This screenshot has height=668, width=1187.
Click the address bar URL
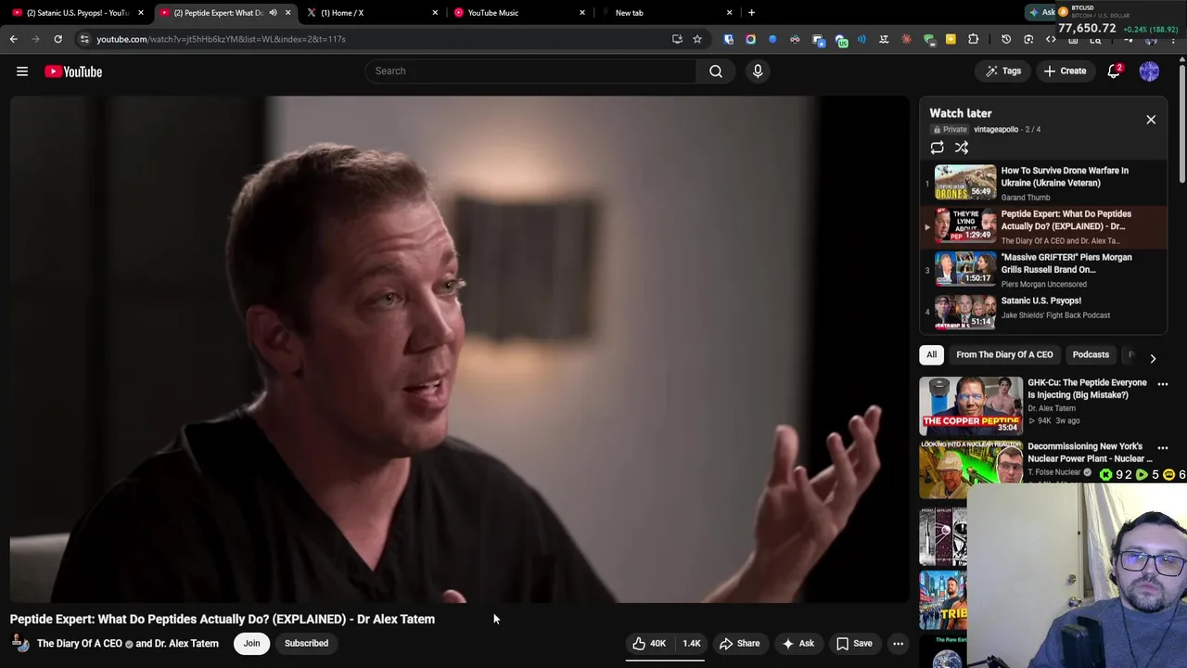pos(221,39)
